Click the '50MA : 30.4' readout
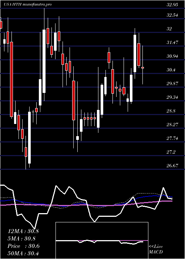 click(23, 253)
